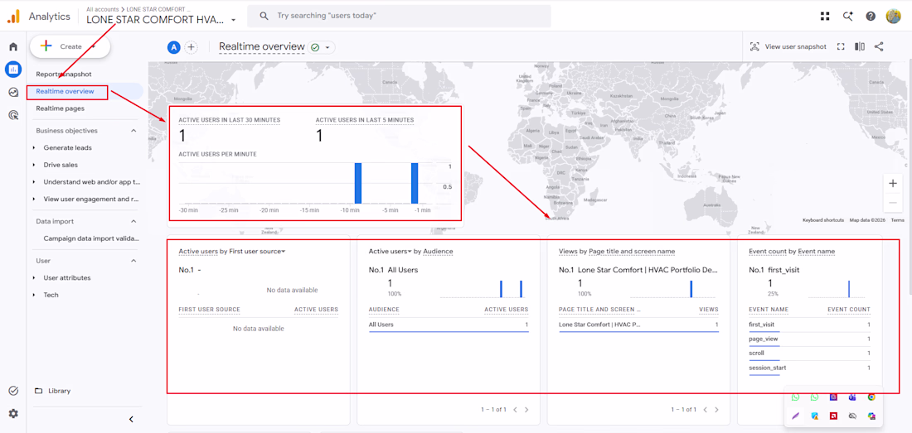Click the scroll event row
912x433 pixels.
point(810,353)
